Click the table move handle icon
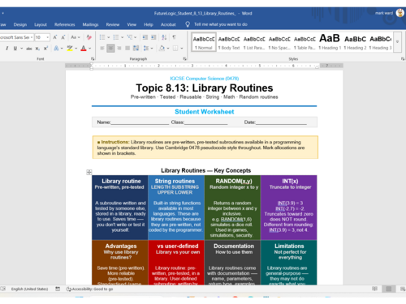Image resolution: width=406 pixels, height=304 pixels. [89, 172]
